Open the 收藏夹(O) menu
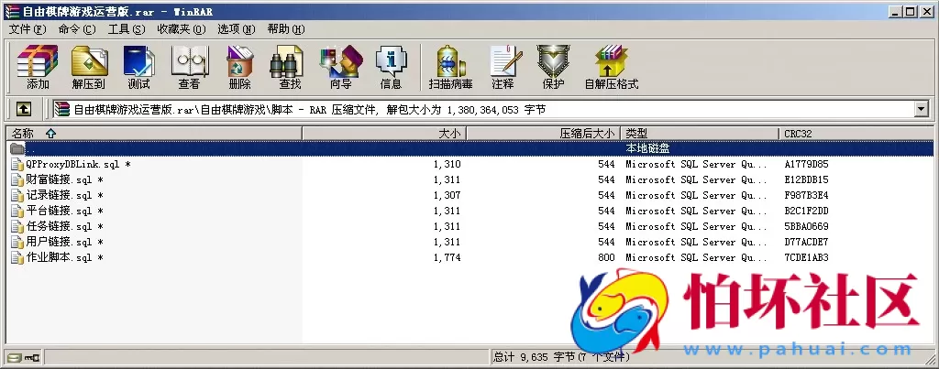This screenshot has width=939, height=369. click(182, 29)
